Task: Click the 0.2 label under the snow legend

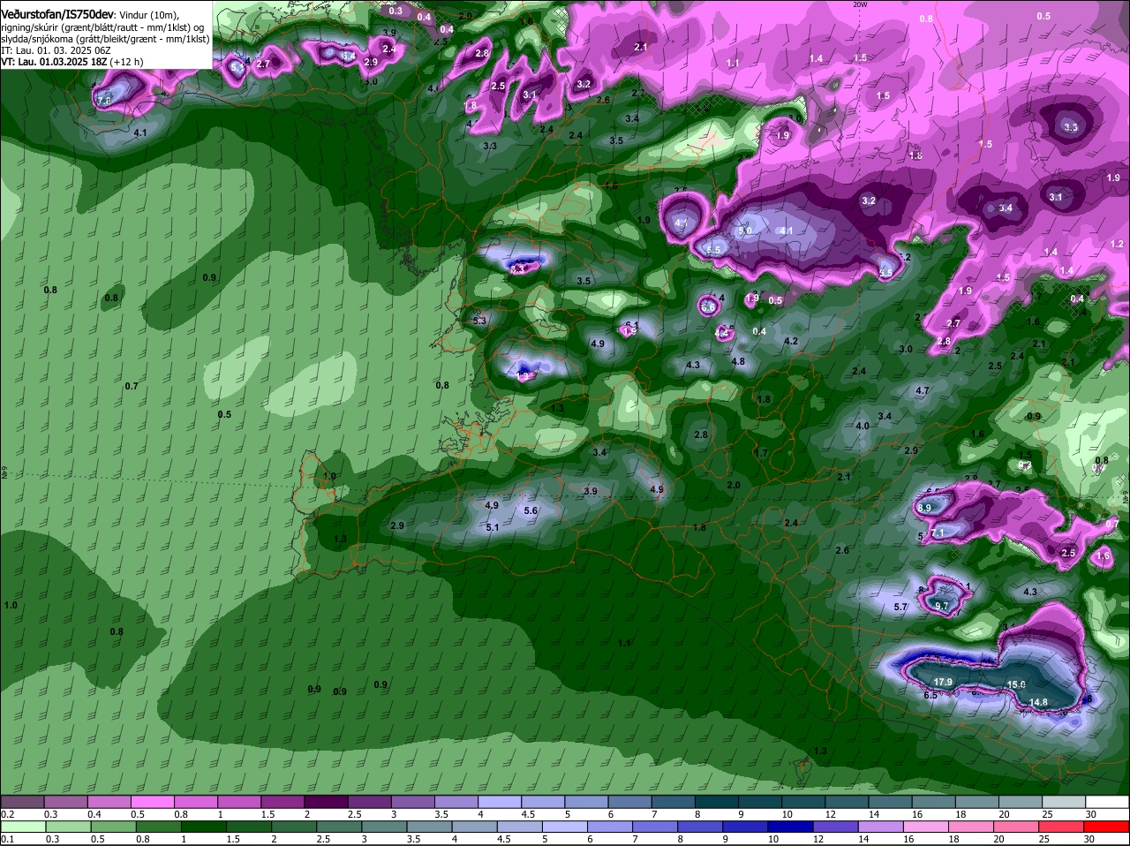Action: pos(7,814)
